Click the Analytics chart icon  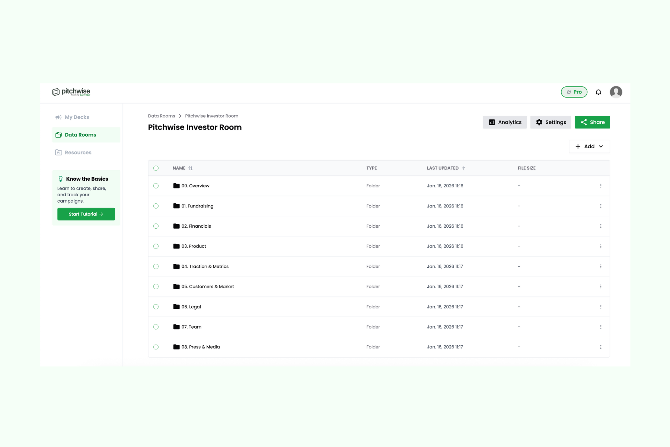coord(492,122)
